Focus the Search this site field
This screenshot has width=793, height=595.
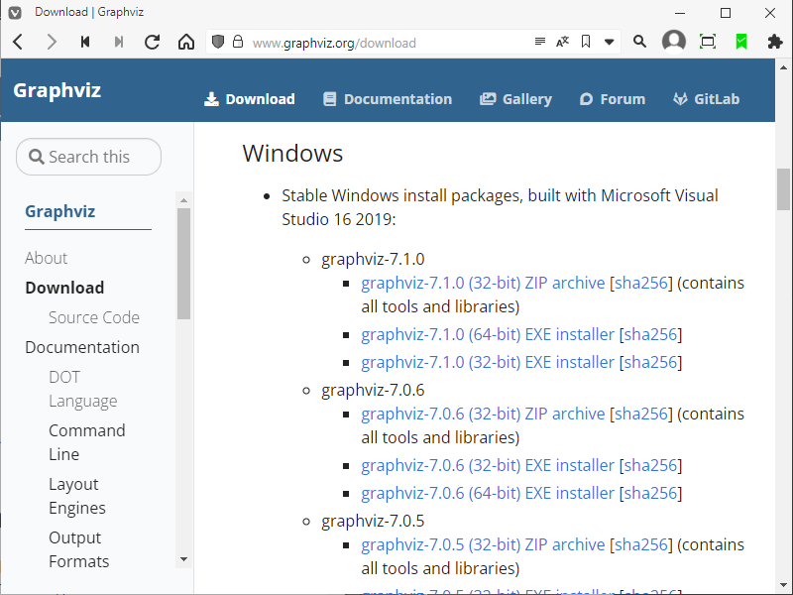point(88,157)
